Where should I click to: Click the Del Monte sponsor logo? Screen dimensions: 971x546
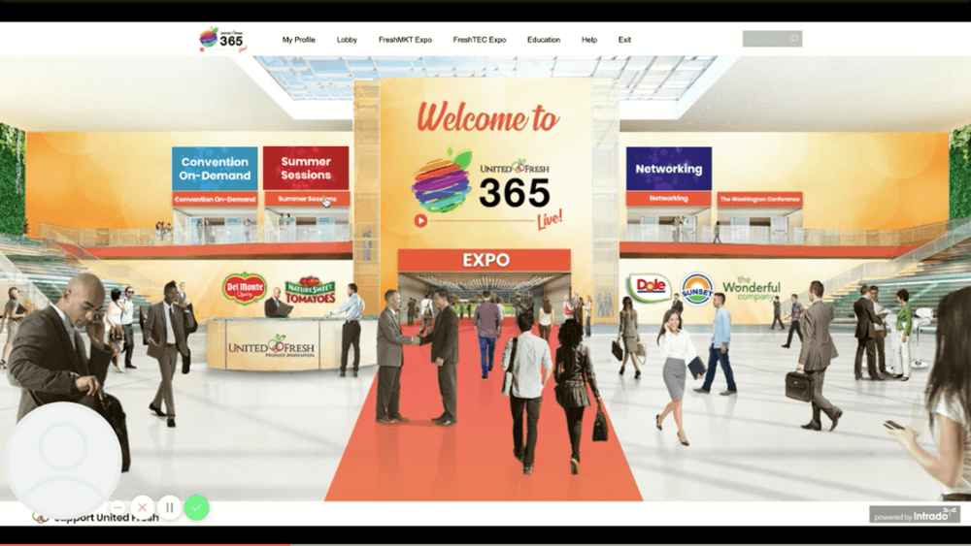tap(244, 288)
